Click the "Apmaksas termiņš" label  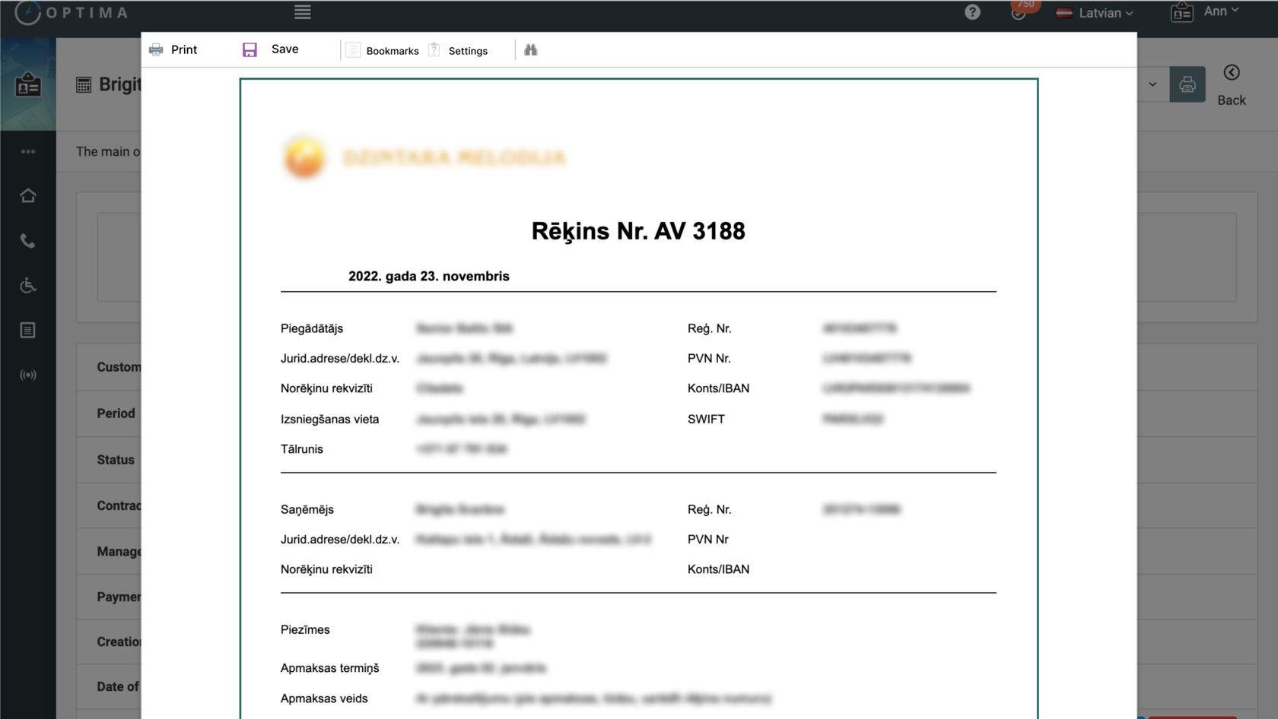(330, 669)
